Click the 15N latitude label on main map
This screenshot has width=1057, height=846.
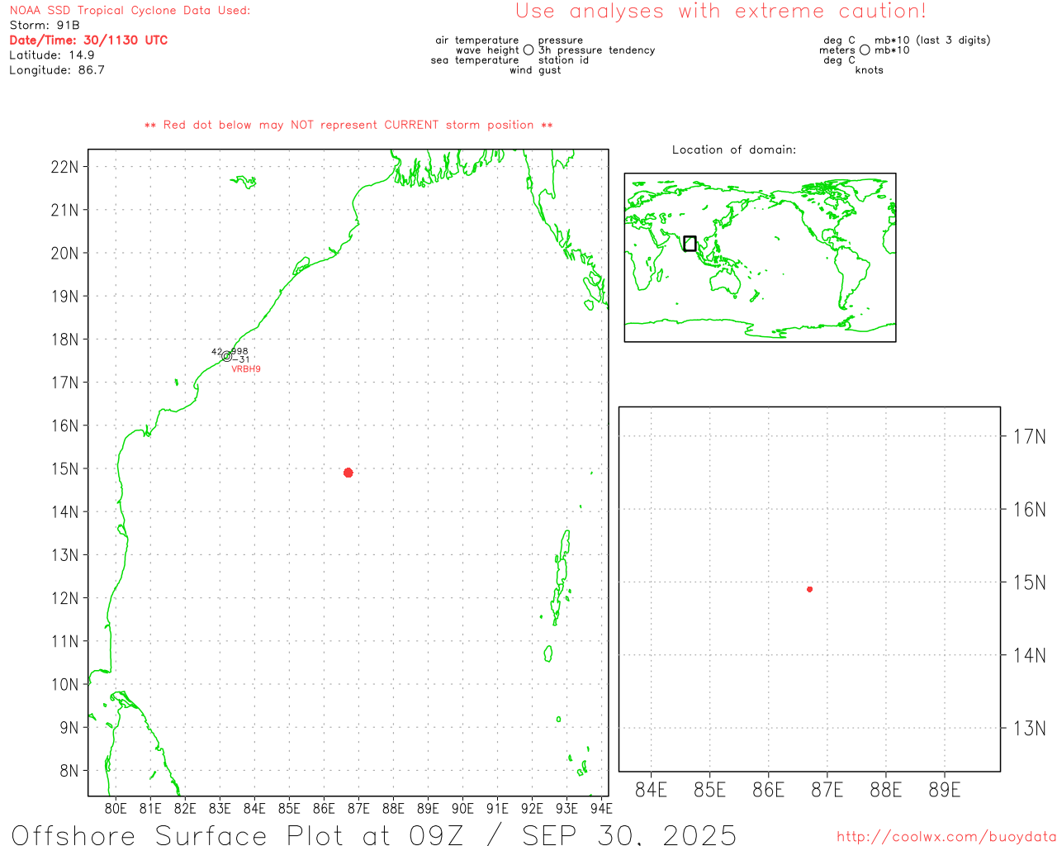tap(64, 469)
